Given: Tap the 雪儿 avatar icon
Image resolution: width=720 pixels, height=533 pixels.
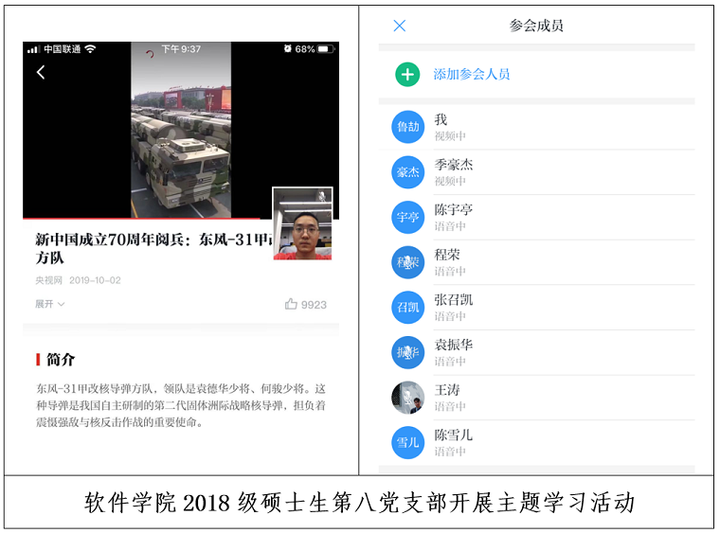Looking at the screenshot, I should pos(407,442).
